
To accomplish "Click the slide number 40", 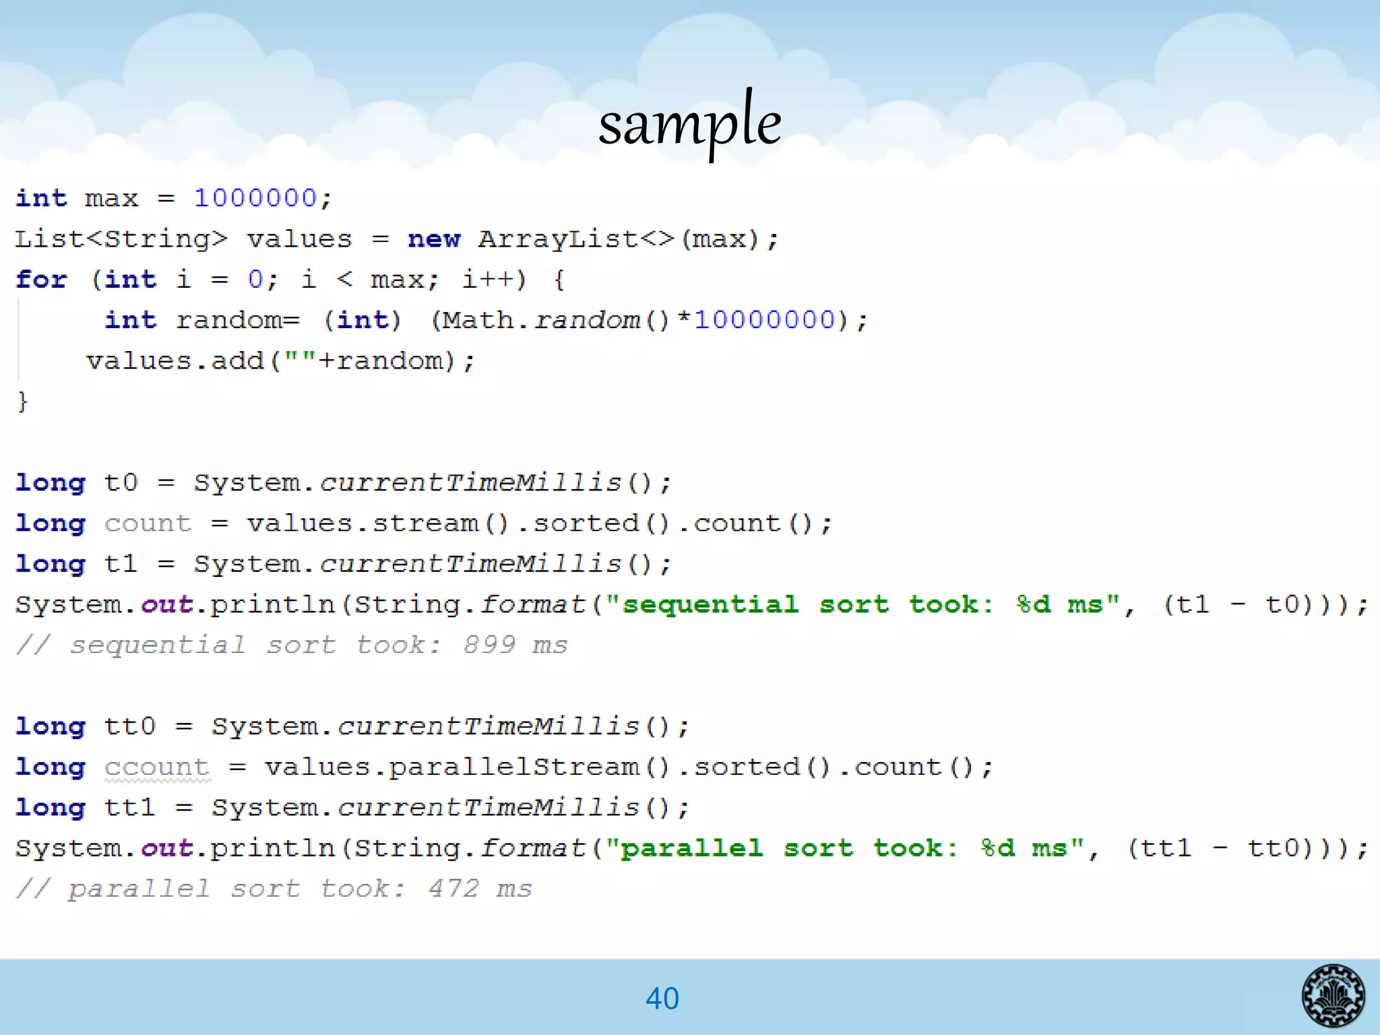I will [x=662, y=998].
